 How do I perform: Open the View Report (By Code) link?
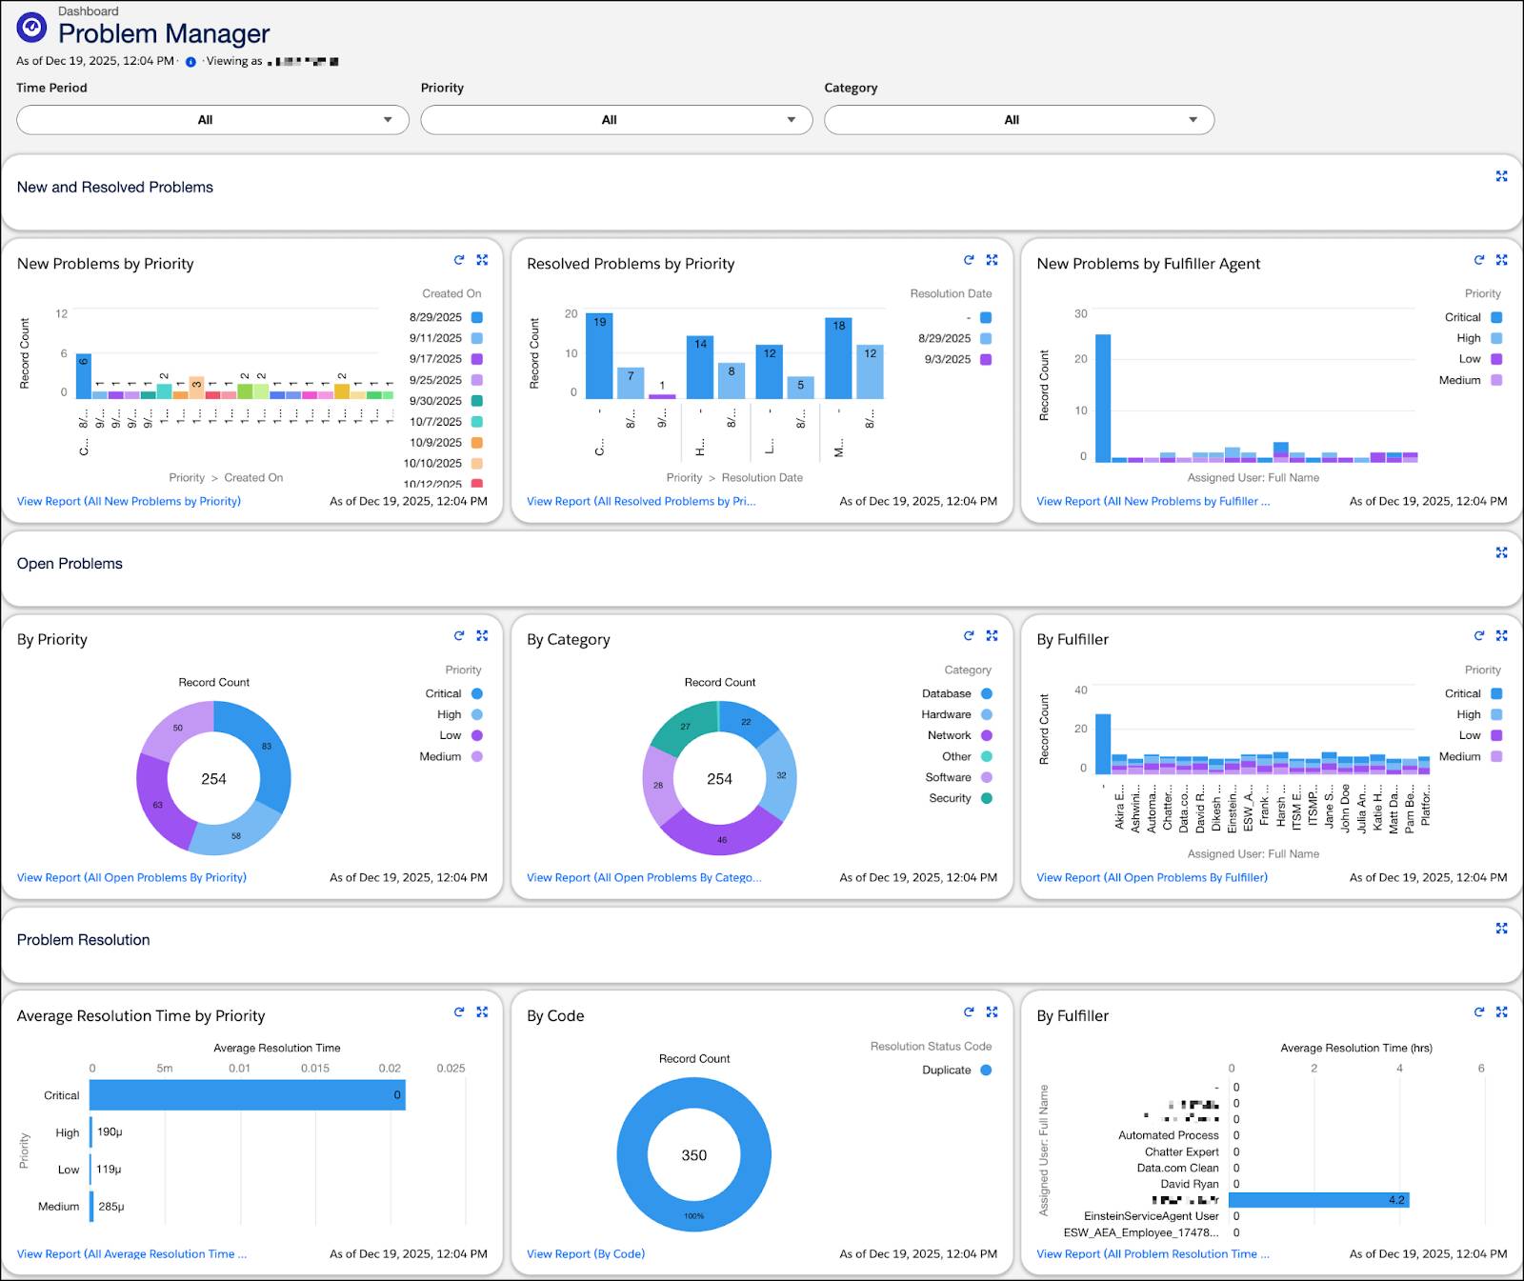[586, 1253]
